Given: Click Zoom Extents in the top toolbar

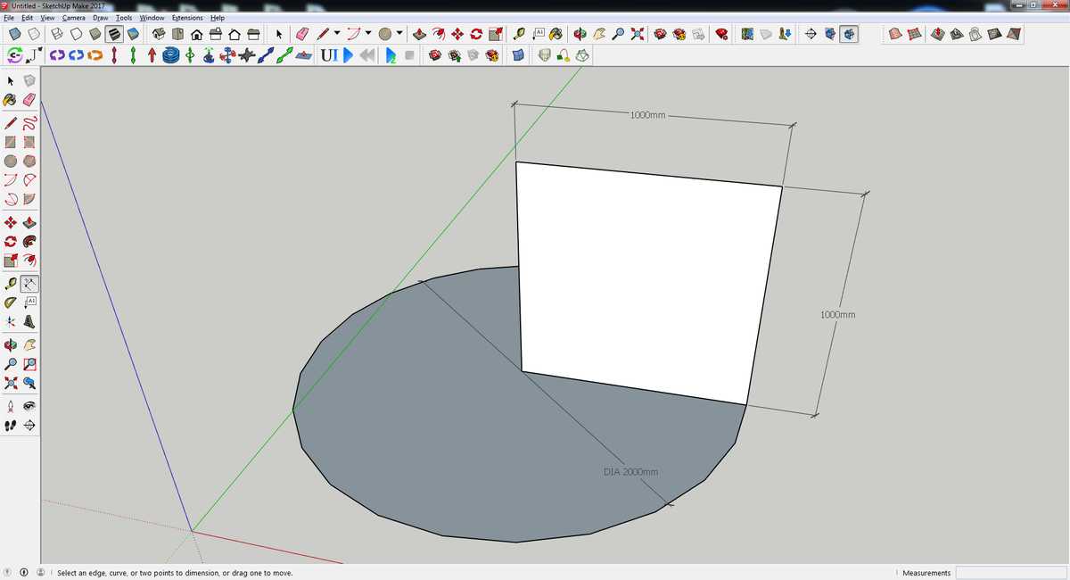Looking at the screenshot, I should click(x=637, y=34).
